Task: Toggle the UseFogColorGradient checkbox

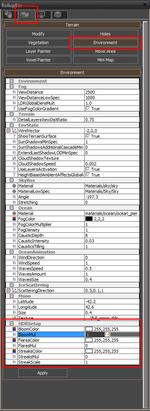Action: coord(88,109)
